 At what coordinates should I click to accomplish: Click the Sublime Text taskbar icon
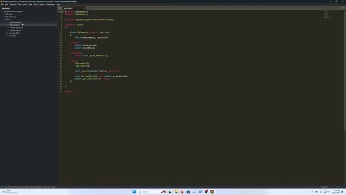point(212,192)
